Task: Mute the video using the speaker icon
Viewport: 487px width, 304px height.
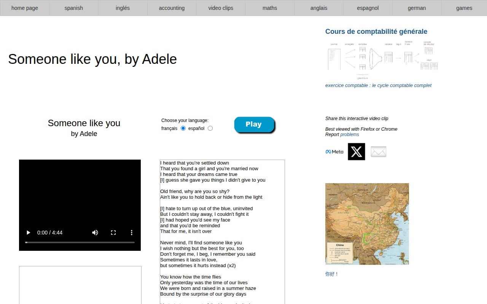Action: (x=95, y=233)
